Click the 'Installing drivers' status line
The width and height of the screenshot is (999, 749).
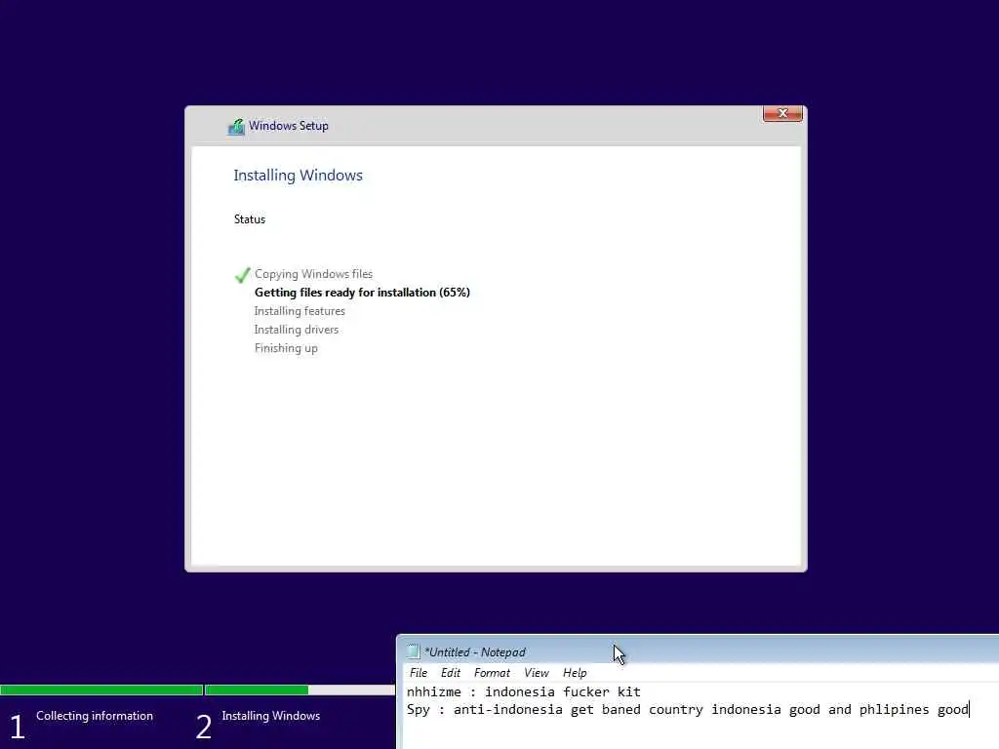click(297, 330)
